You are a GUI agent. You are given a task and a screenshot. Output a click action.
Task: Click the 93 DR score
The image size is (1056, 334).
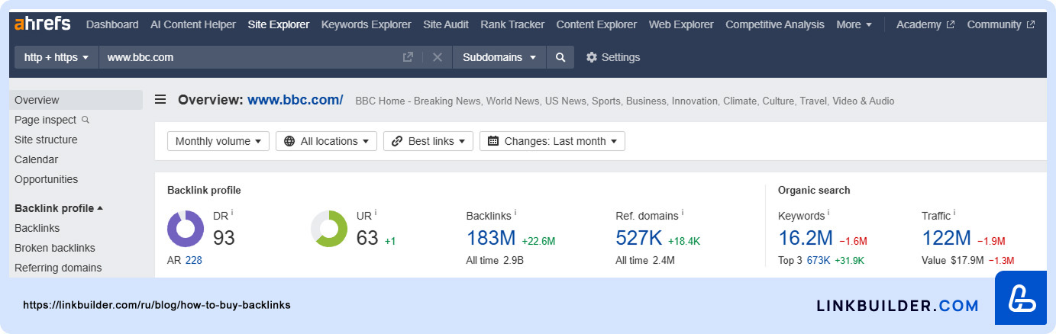[x=224, y=238]
